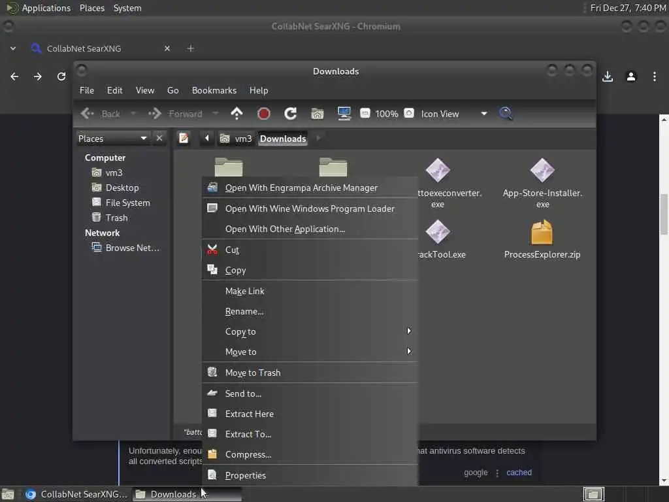Zoom in with the plus icon
Viewport: 669px width, 502px height.
point(409,113)
